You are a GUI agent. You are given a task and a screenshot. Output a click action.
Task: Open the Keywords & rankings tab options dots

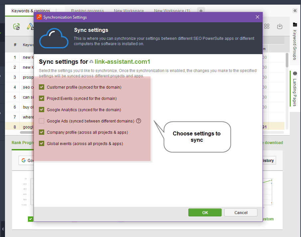[56, 11]
